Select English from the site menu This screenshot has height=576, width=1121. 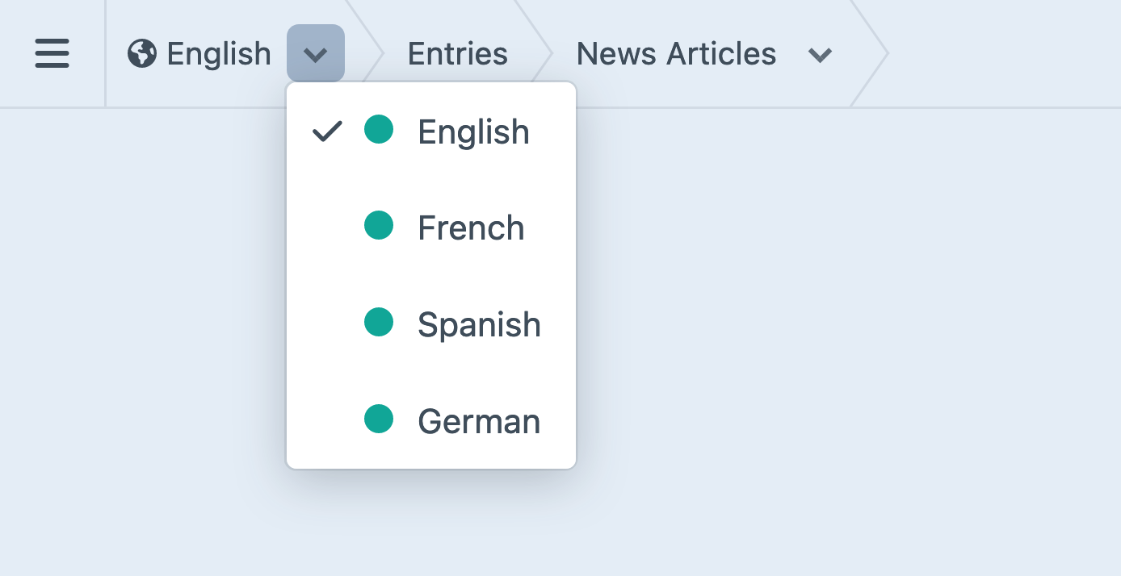(473, 131)
